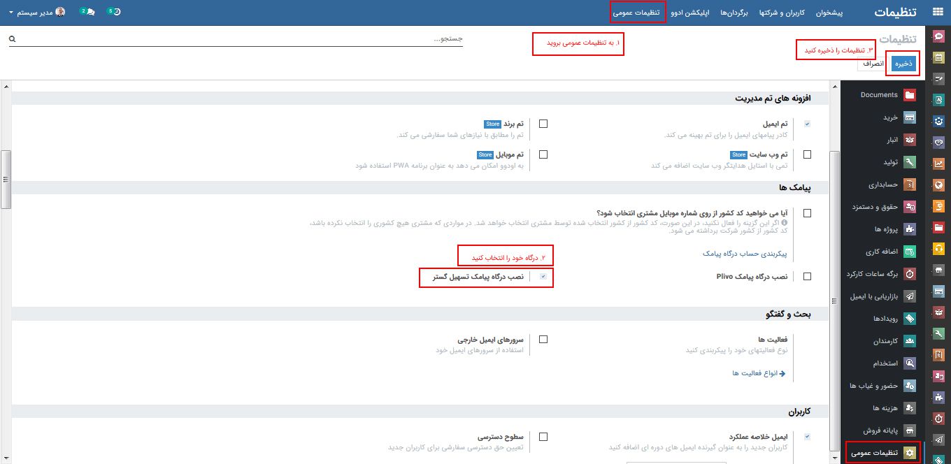This screenshot has width=951, height=464.
Task: Click the left page scrollbar up arrow
Action: tap(6, 87)
